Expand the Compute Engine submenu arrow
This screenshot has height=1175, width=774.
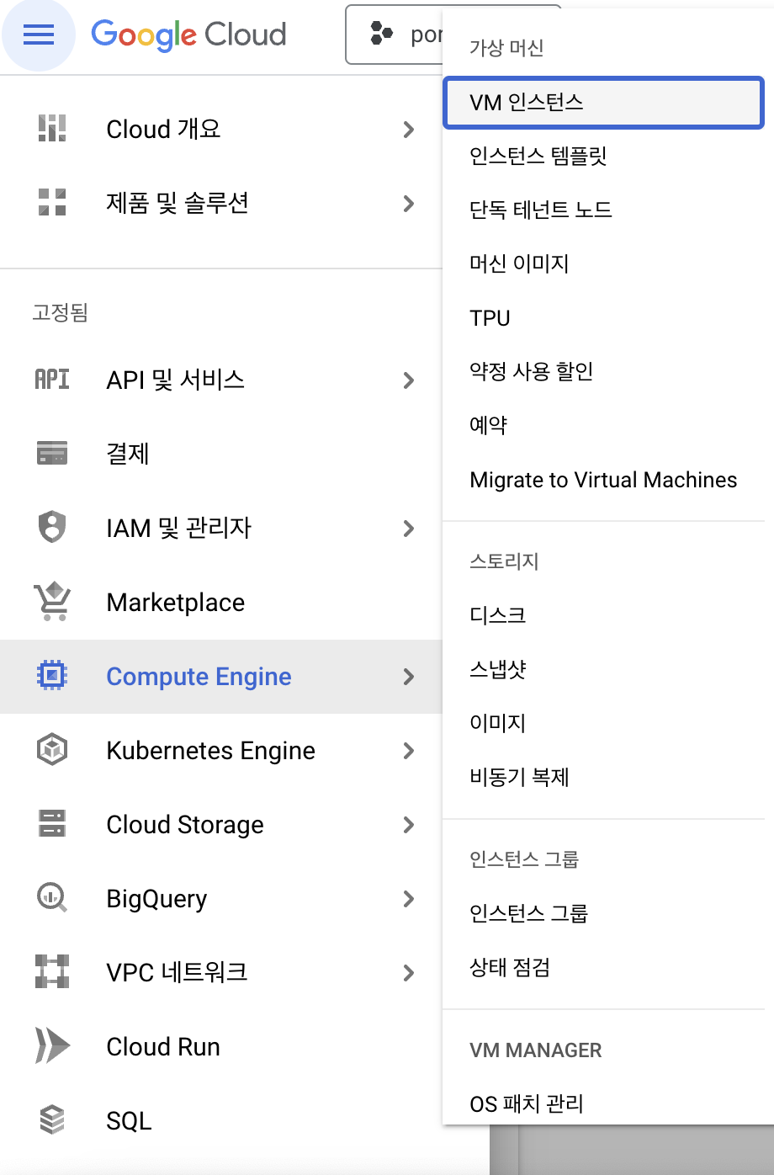coord(409,677)
